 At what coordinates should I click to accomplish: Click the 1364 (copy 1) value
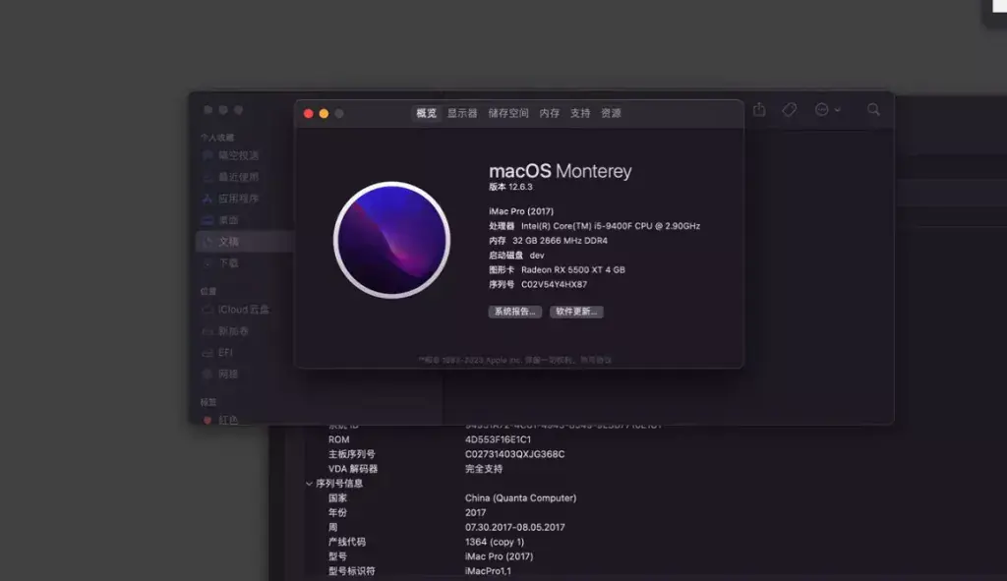coord(495,542)
